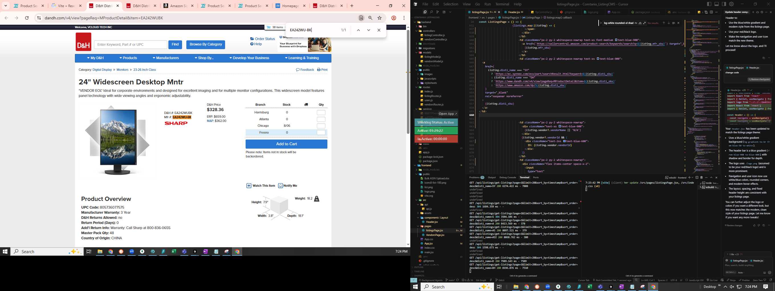Create a new terminal with plus icon
This screenshot has width=775, height=291.
click(689, 178)
